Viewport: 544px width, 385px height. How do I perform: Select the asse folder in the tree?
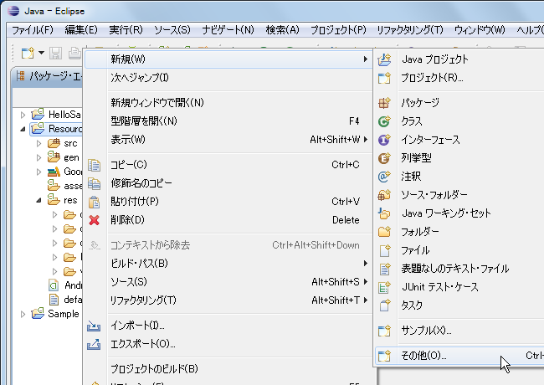click(65, 186)
